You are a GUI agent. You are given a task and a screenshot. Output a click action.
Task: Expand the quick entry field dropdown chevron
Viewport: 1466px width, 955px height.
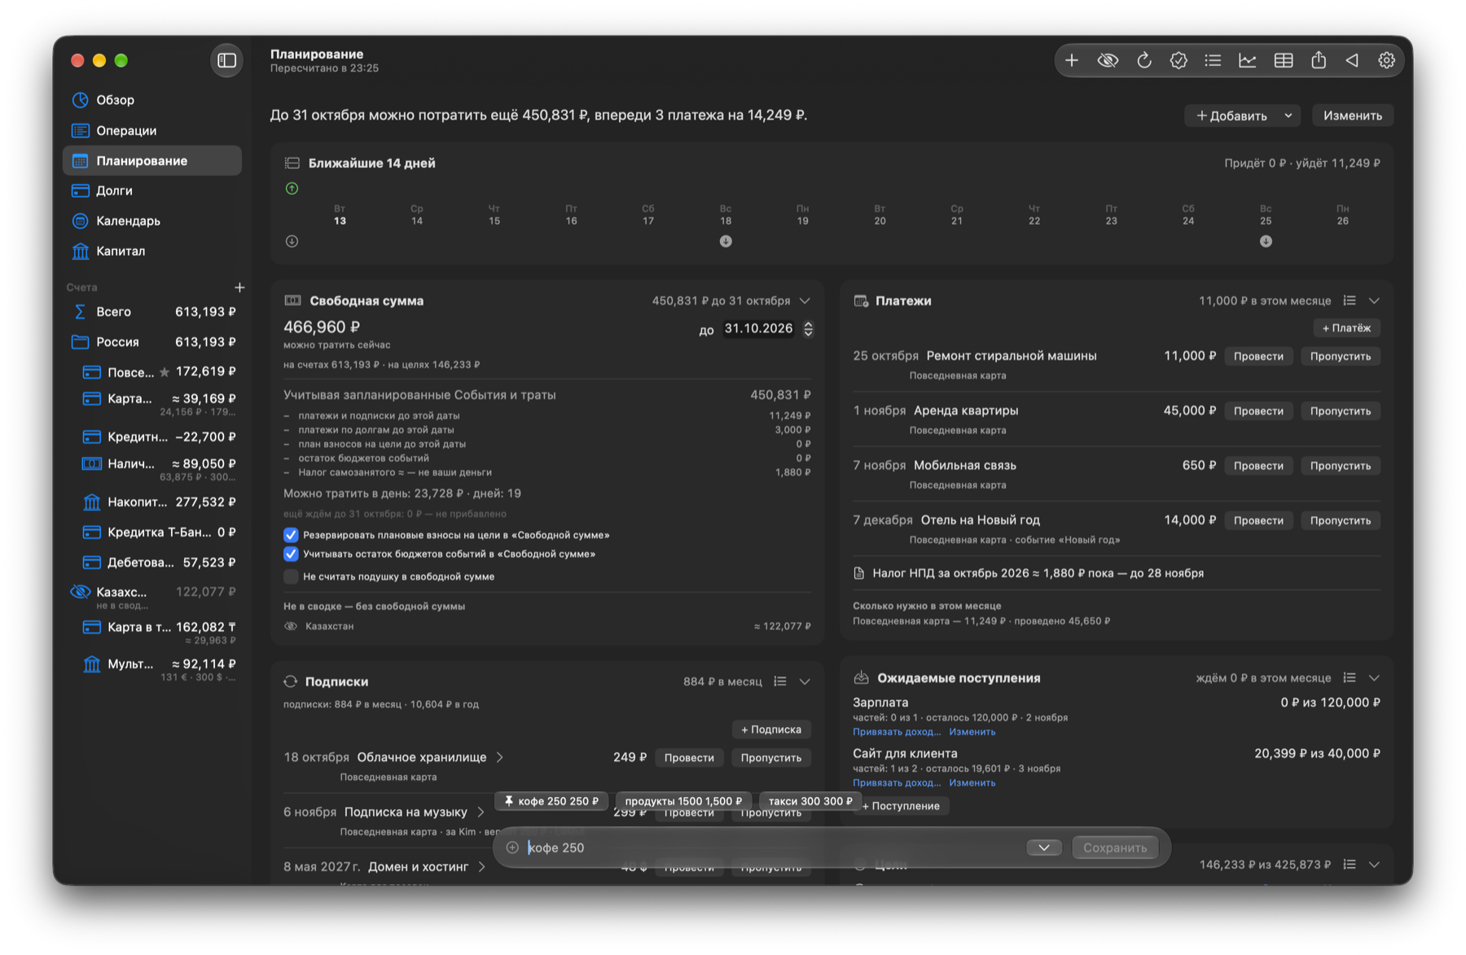pyautogui.click(x=1044, y=848)
